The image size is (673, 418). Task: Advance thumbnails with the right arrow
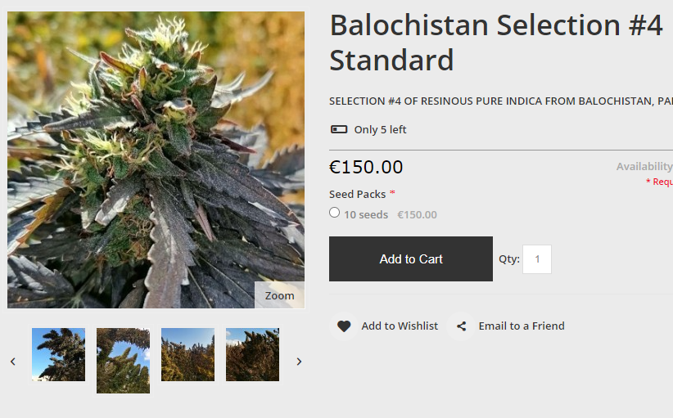pyautogui.click(x=299, y=362)
